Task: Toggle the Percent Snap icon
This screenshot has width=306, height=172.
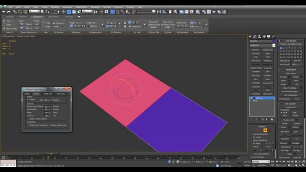Action: pyautogui.click(x=122, y=12)
